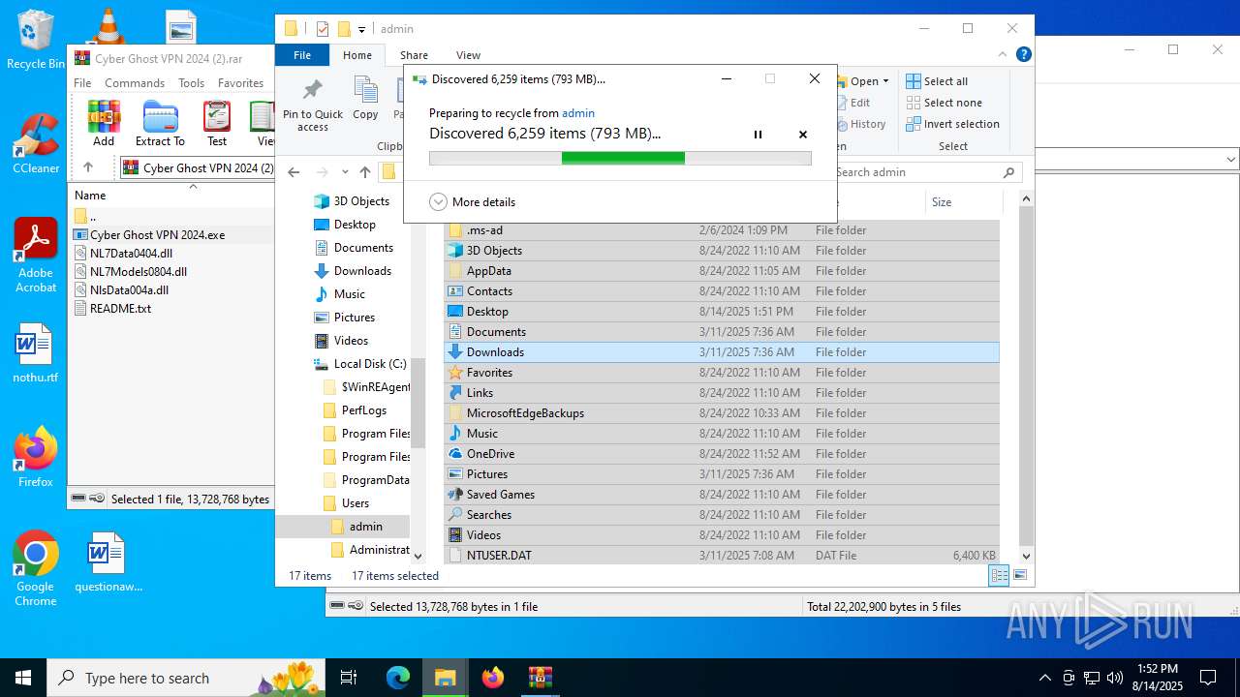The width and height of the screenshot is (1240, 697).
Task: Pause the recycle operation in progress dialog
Action: [758, 135]
